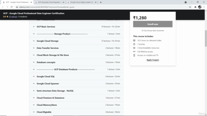Expand GCP Database Products chevron

tap(34, 69)
